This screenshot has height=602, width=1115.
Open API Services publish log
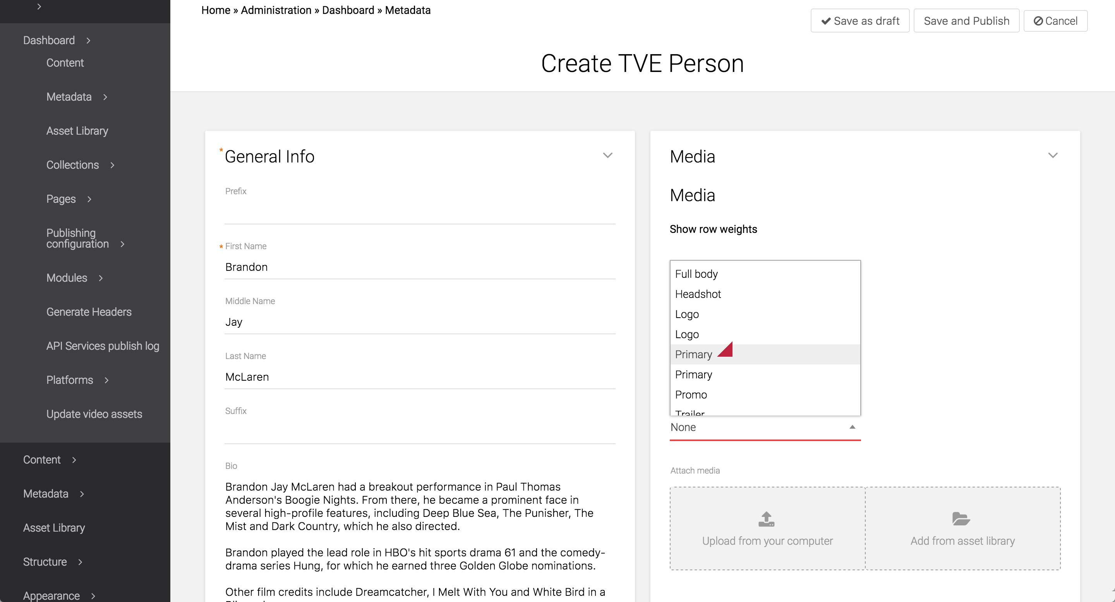point(103,346)
